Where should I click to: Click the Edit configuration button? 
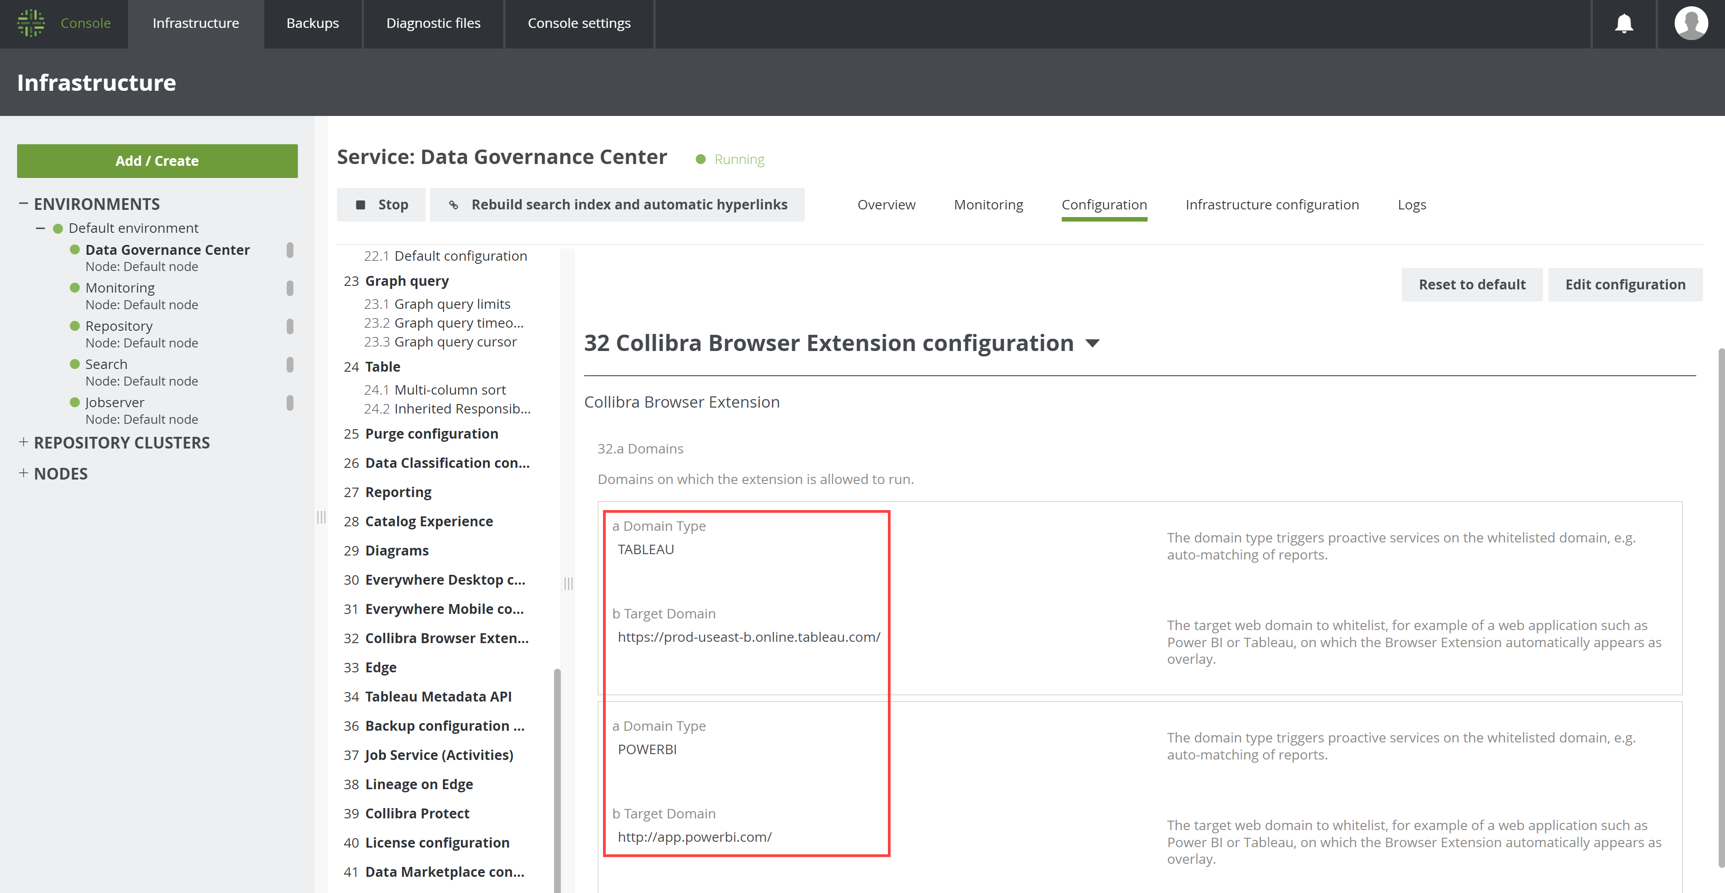(1625, 284)
